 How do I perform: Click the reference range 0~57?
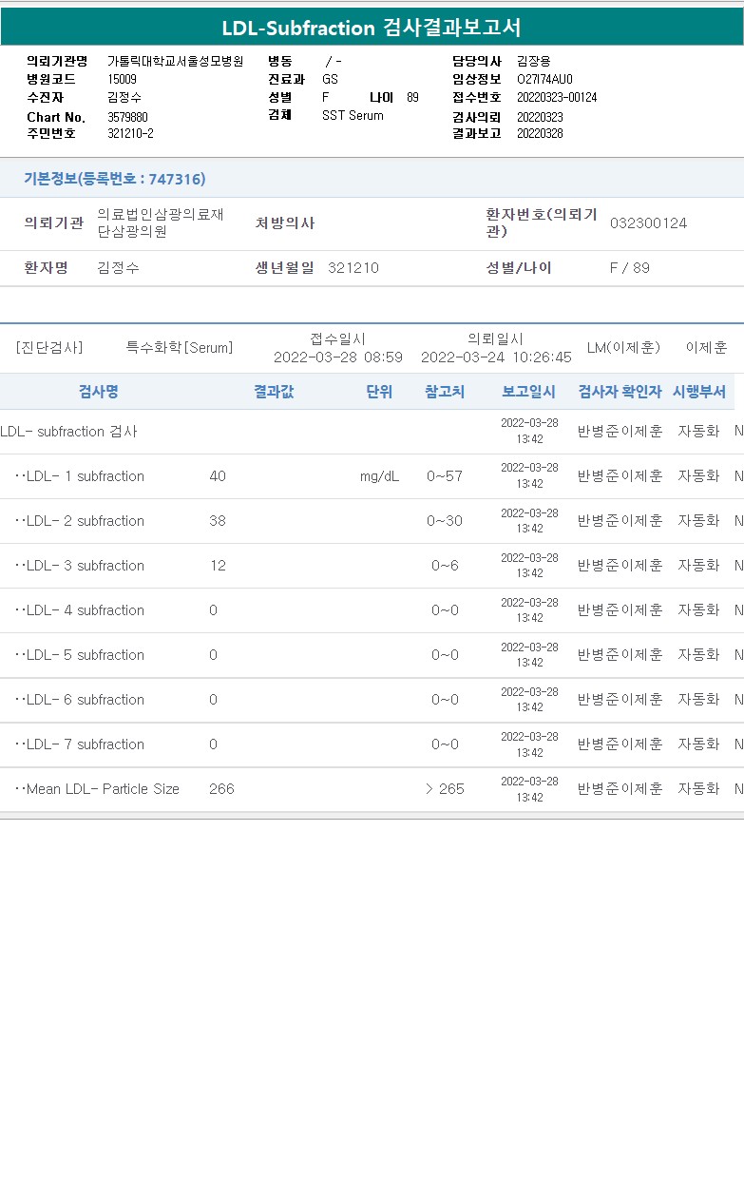445,476
